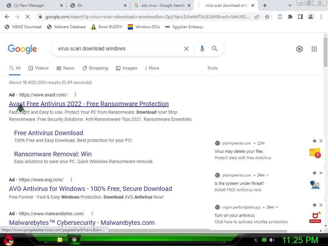Go back to the previous page
The height and width of the screenshot is (246, 328).
click(x=7, y=17)
